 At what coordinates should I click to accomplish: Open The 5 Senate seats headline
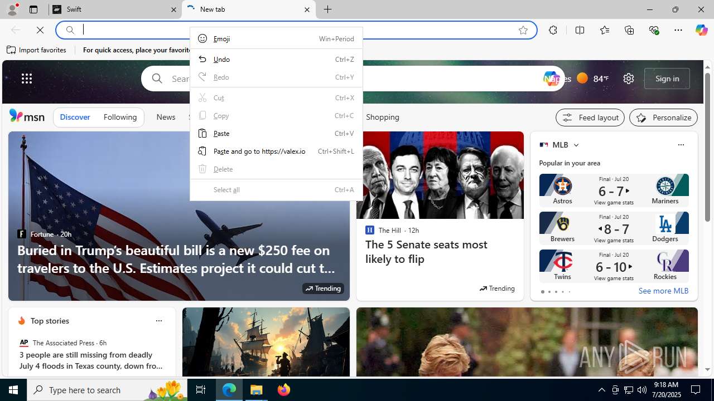click(x=426, y=252)
